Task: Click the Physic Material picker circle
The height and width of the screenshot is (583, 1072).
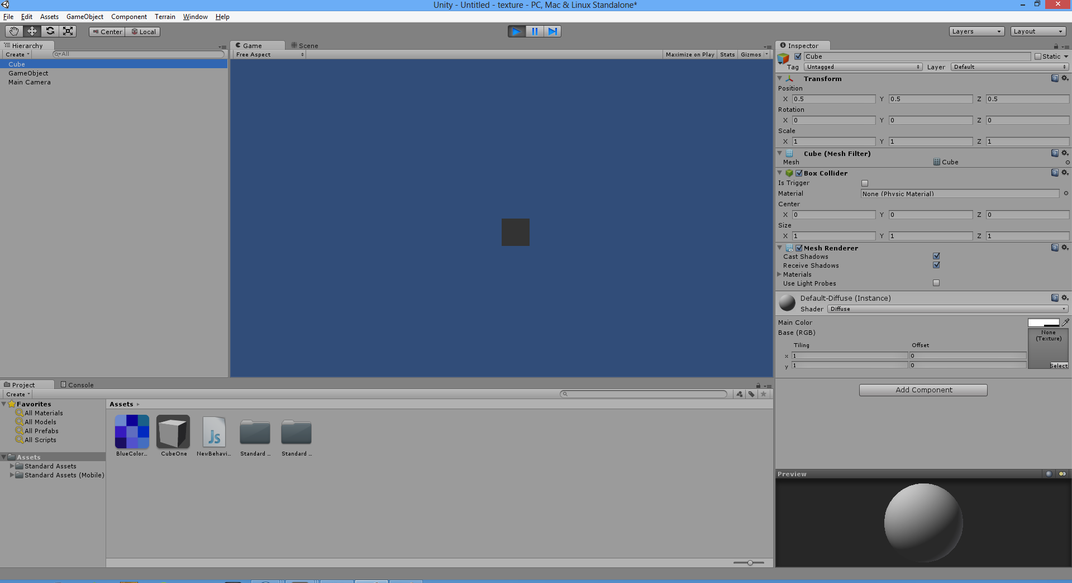Action: pos(1066,193)
